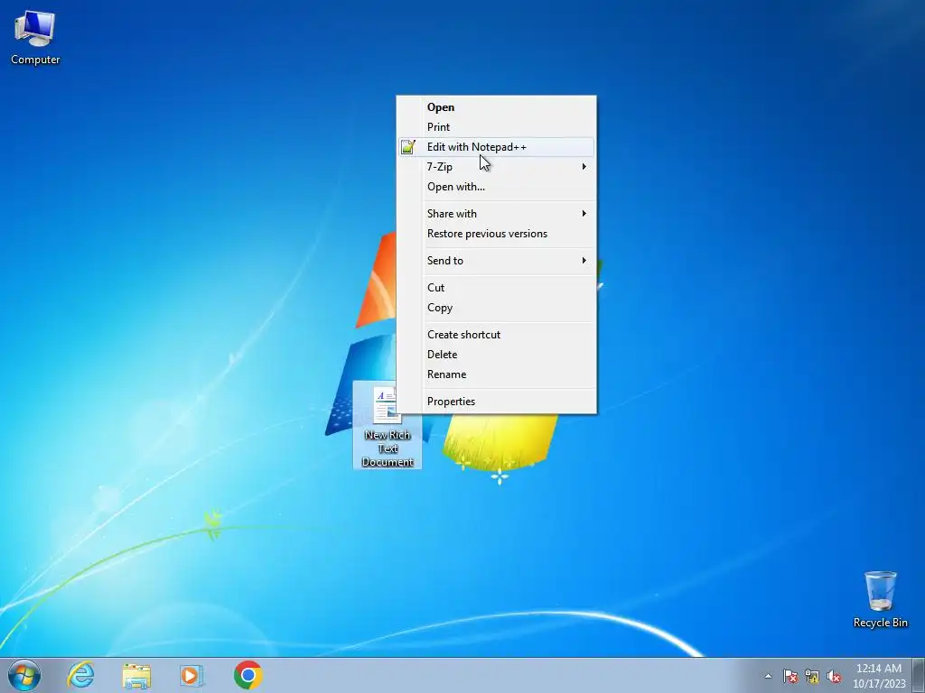This screenshot has height=693, width=925.
Task: Click Action Center flag tray icon
Action: (790, 676)
